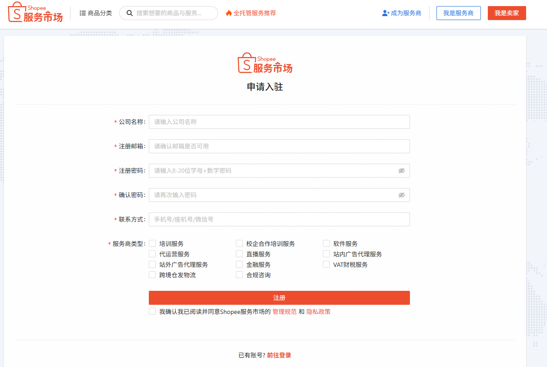The width and height of the screenshot is (547, 367).
Task: Check the VAT财税服务 checkbox
Action: click(326, 264)
